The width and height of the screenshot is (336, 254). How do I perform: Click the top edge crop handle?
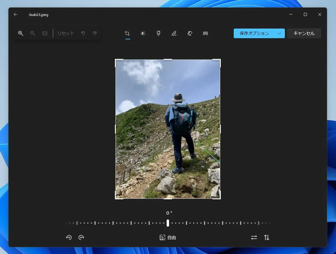click(x=168, y=59)
